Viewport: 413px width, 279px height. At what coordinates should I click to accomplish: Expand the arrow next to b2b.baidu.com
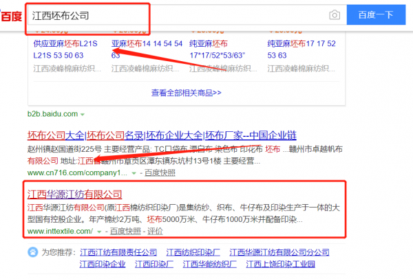tap(83, 113)
